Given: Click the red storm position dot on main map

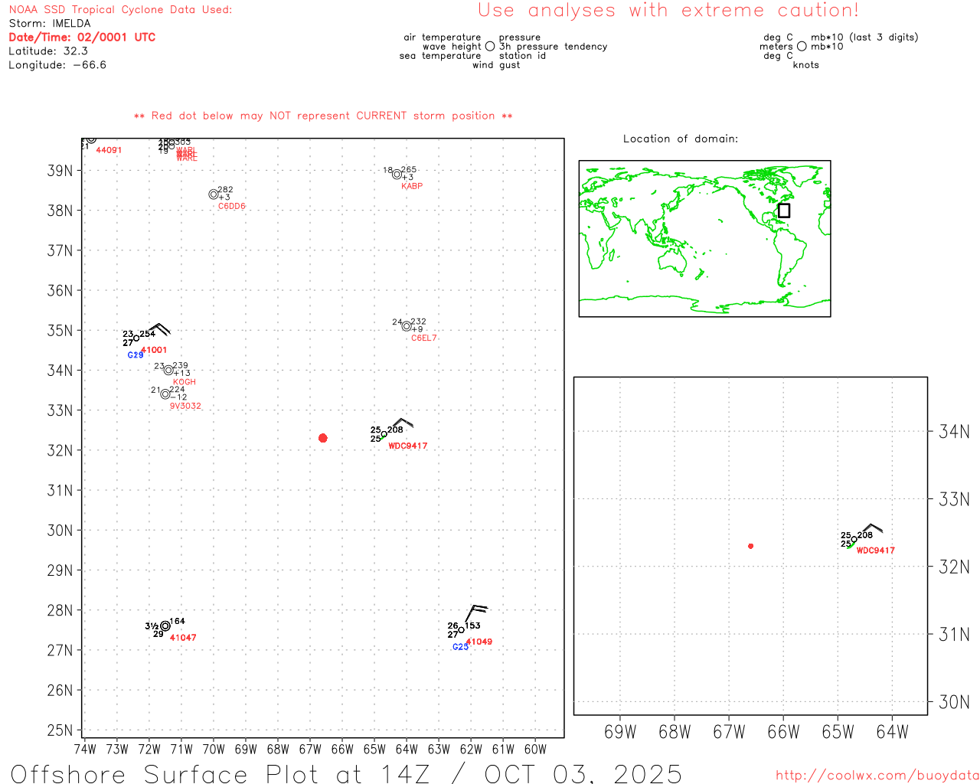Looking at the screenshot, I should tap(322, 438).
